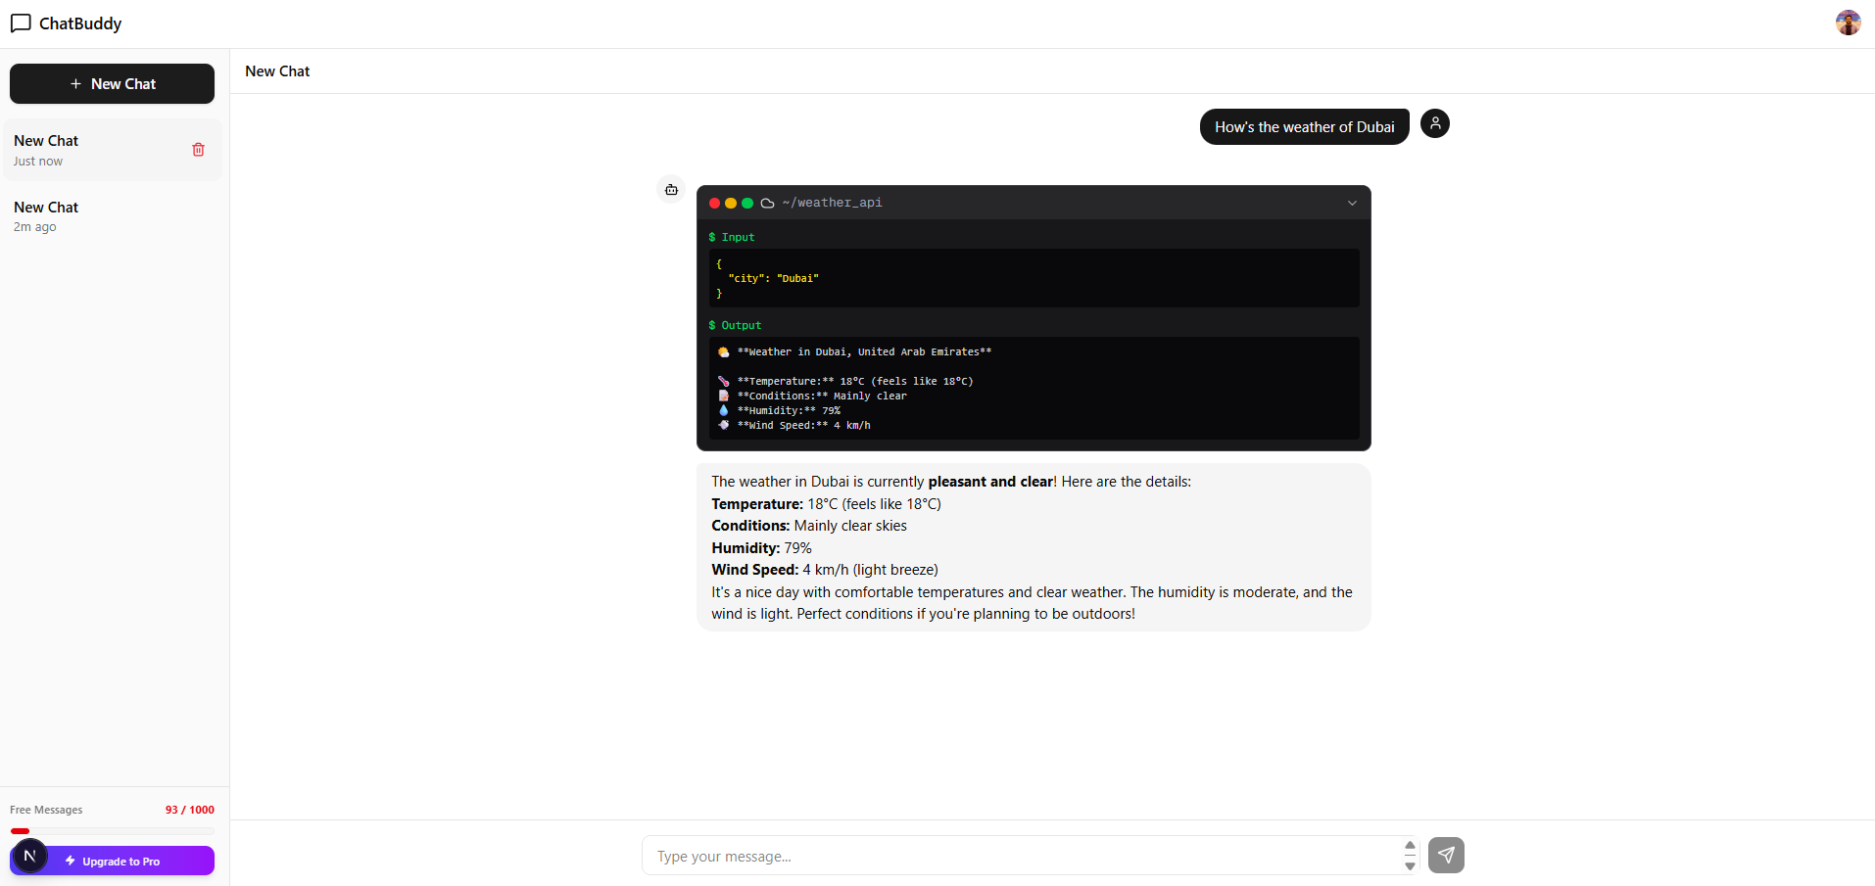Click the bot avatar beside the weather terminal
Screen dimensions: 1875x886
tap(671, 189)
